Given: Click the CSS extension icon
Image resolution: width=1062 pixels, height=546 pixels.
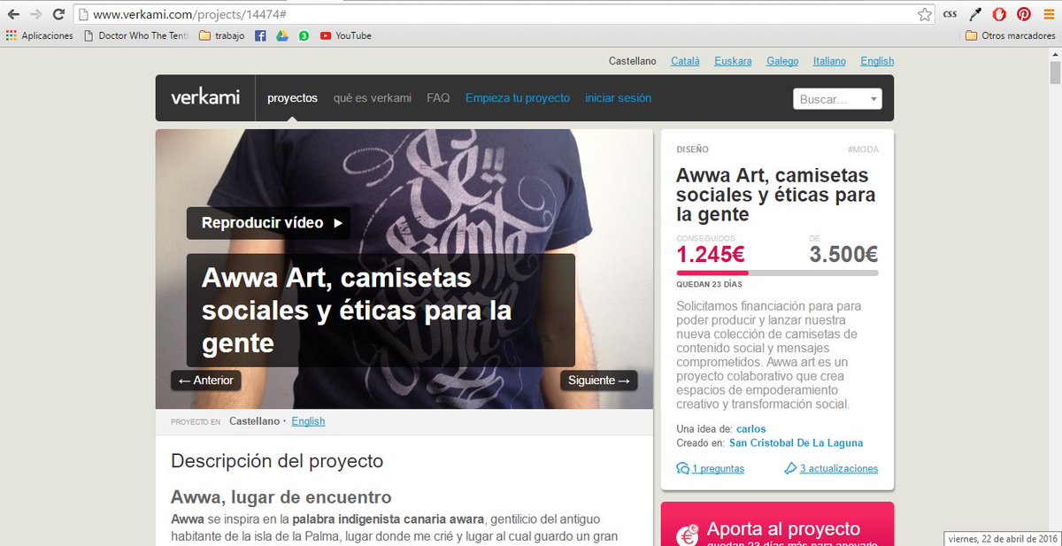Looking at the screenshot, I should click(950, 13).
